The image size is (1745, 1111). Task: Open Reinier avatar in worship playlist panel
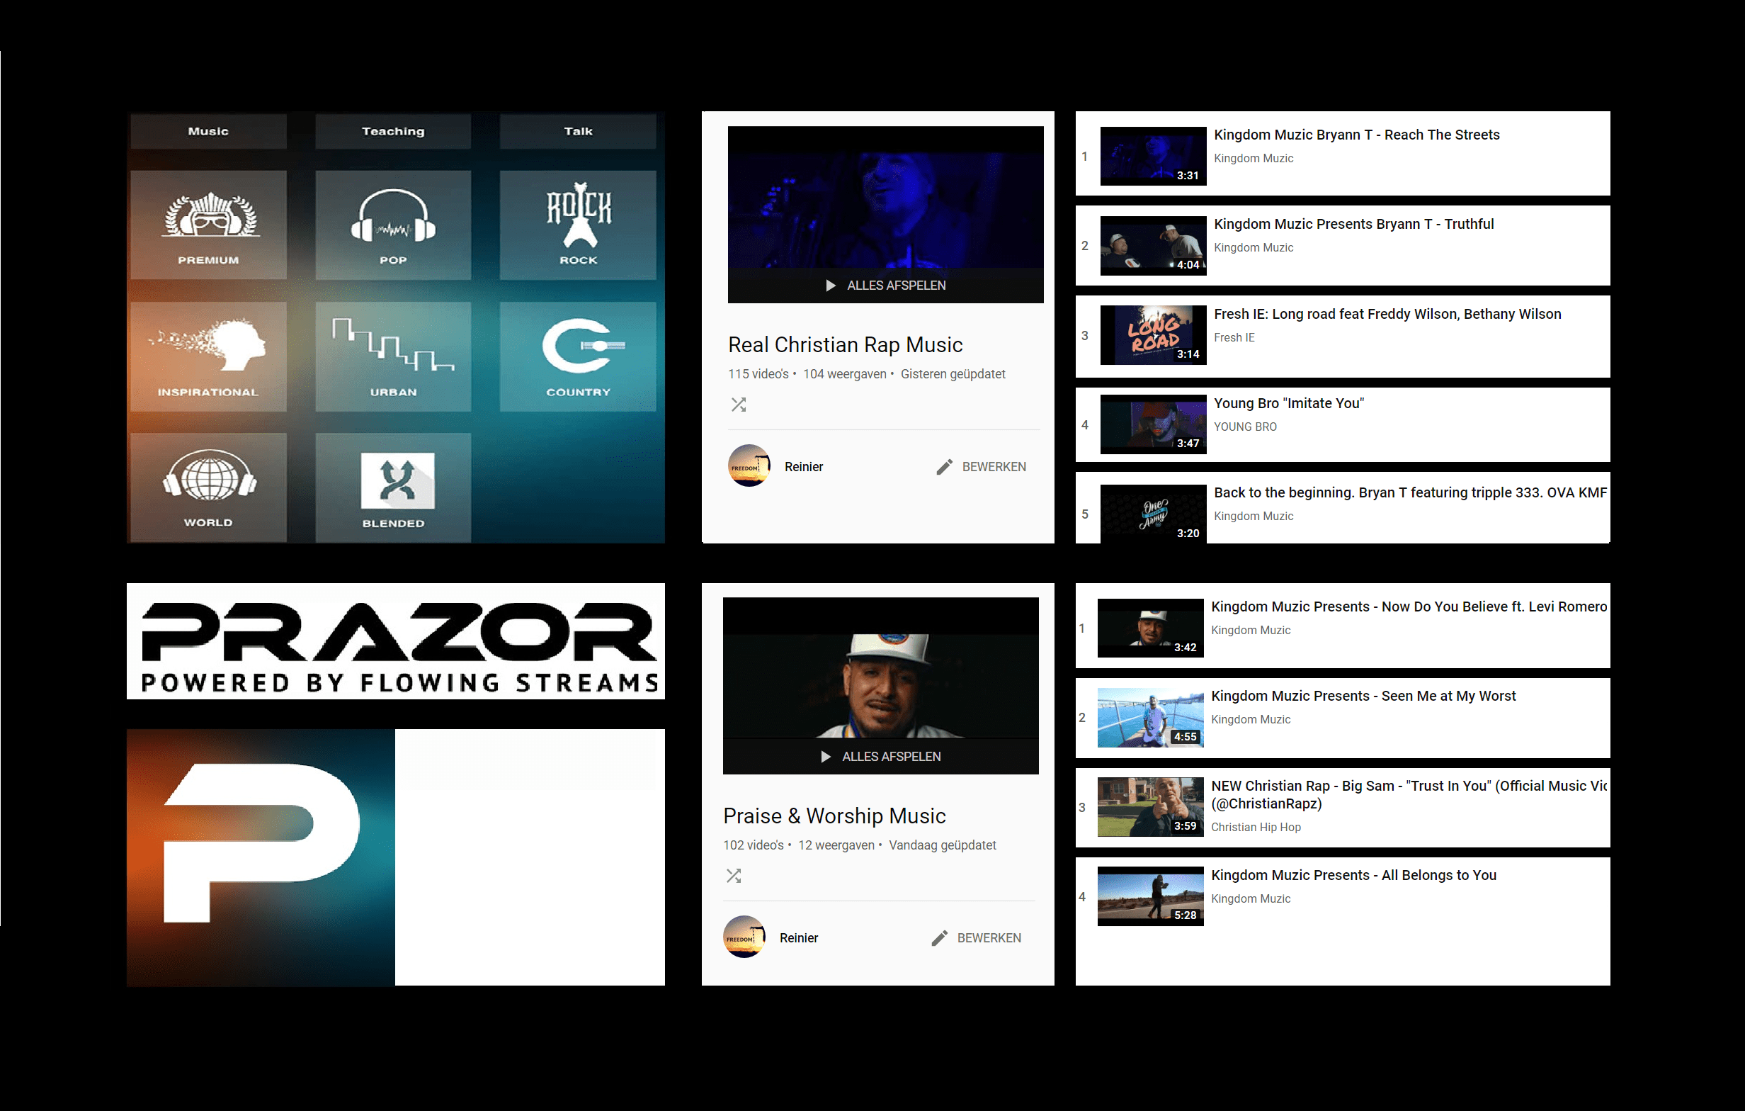744,937
